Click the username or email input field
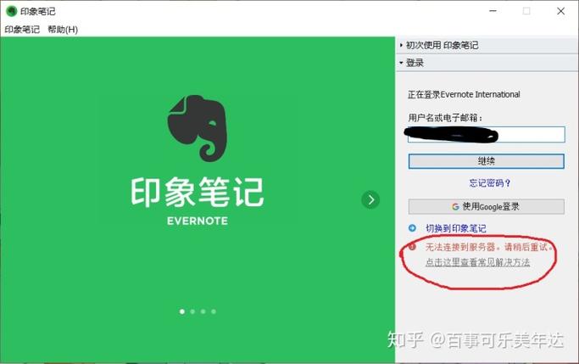Screen dimensions: 579x364 pyautogui.click(x=487, y=134)
